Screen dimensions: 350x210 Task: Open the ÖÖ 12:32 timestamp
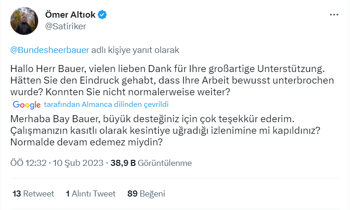click(28, 163)
